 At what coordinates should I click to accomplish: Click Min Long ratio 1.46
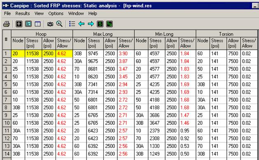coord(185,123)
